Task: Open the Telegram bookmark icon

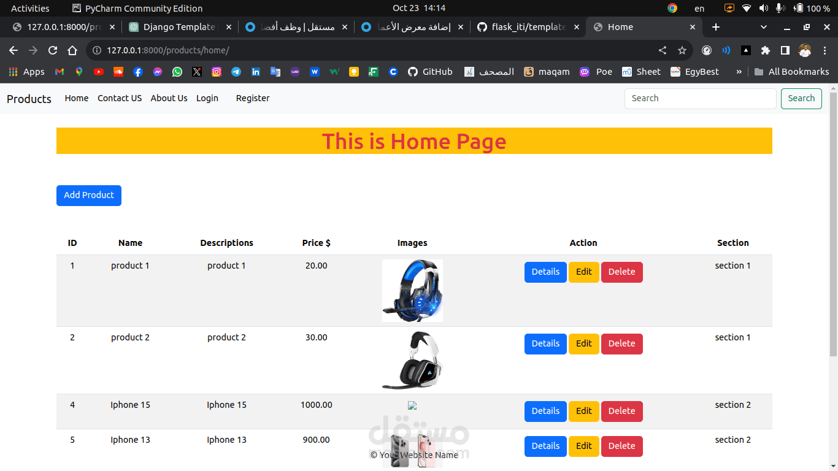Action: tap(236, 72)
